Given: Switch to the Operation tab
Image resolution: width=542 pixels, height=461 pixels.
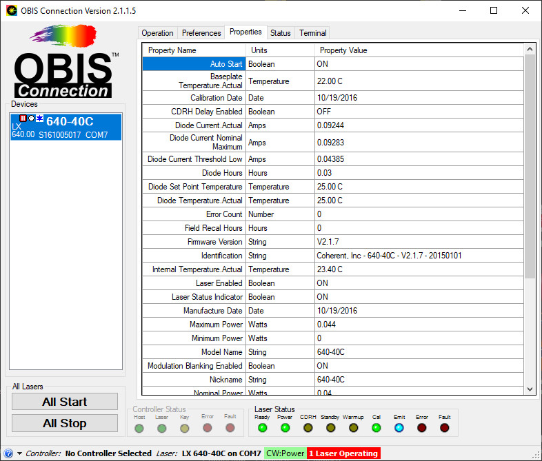Looking at the screenshot, I should point(157,33).
